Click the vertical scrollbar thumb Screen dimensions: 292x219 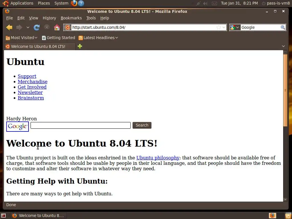coord(285,90)
